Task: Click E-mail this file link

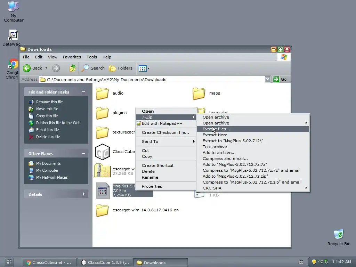Action: [47, 130]
